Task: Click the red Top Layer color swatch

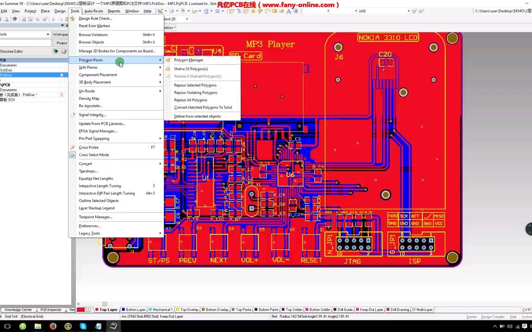Action: click(80, 309)
